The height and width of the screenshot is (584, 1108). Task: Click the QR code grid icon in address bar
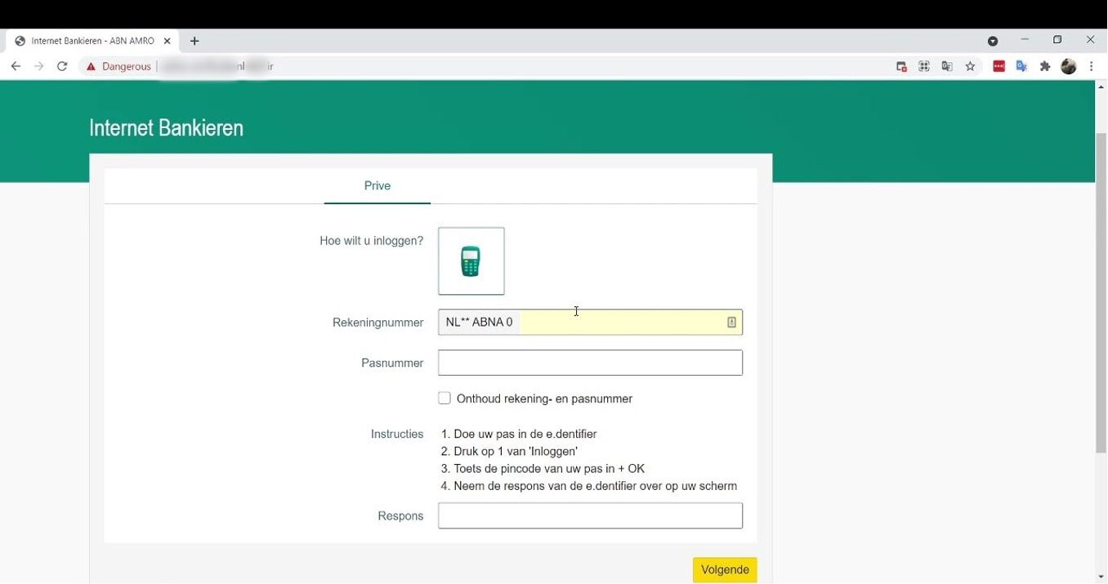coord(924,67)
